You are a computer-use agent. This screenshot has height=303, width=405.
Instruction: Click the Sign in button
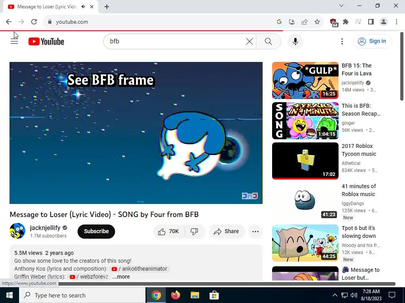pyautogui.click(x=373, y=41)
